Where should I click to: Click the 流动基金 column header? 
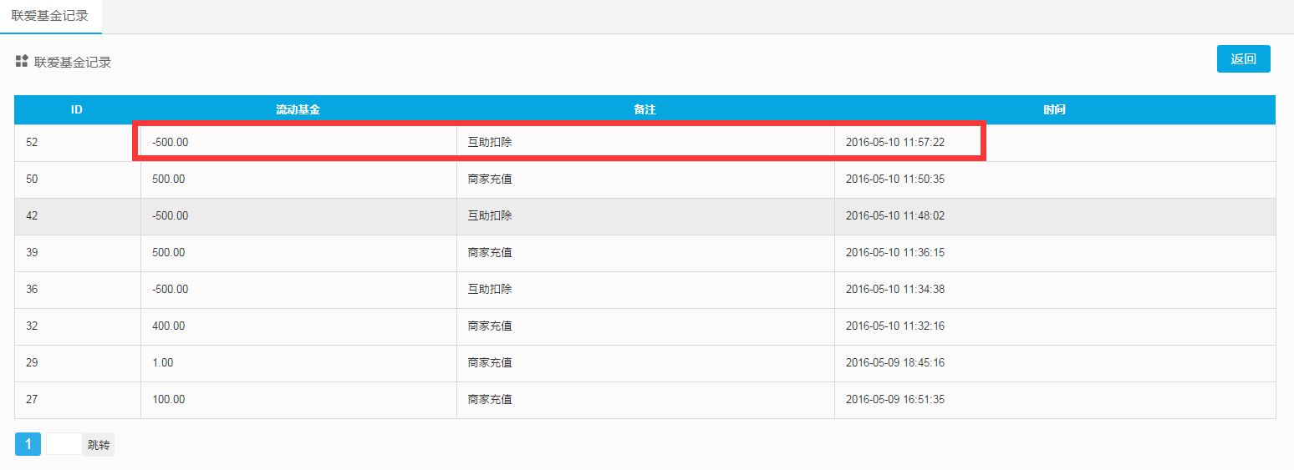coord(298,110)
